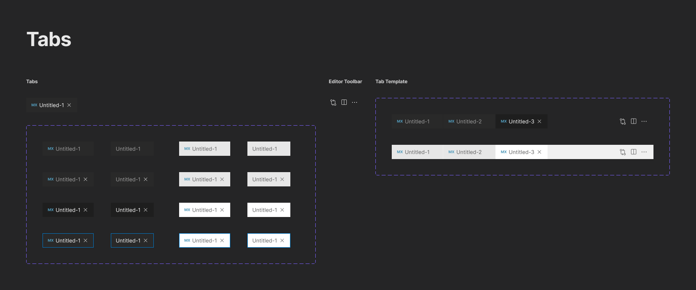Select Untitled-2 tab in dark Tab Template row
696x290 pixels.
[x=469, y=122]
